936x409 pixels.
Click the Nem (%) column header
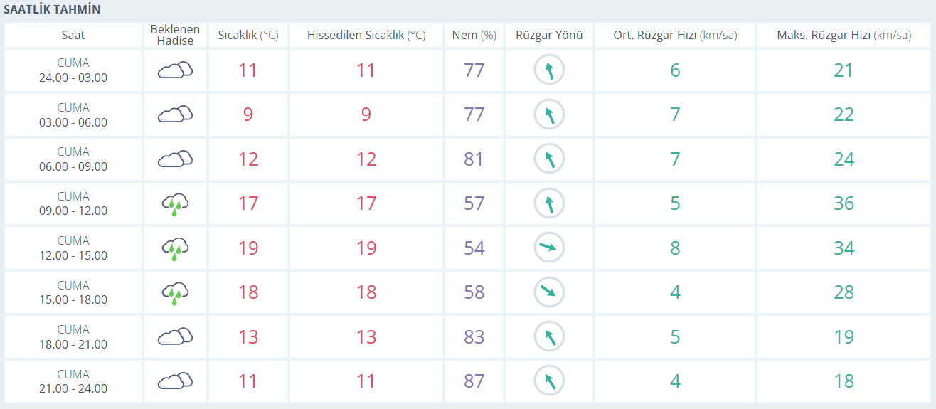(474, 35)
